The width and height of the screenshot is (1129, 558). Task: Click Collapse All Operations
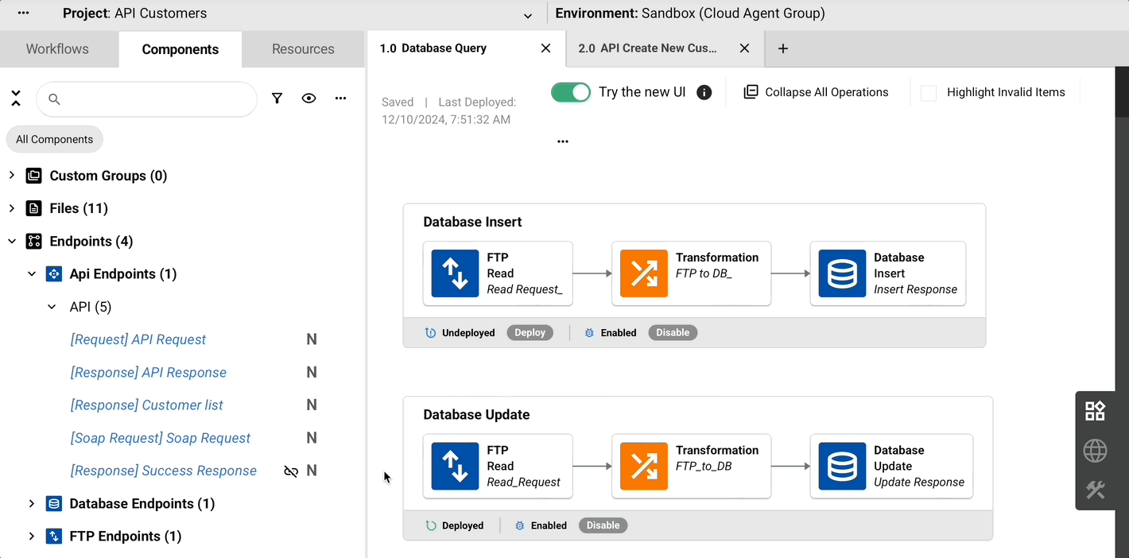817,92
